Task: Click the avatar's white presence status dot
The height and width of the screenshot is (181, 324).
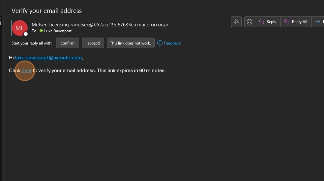Action: [x=26, y=34]
